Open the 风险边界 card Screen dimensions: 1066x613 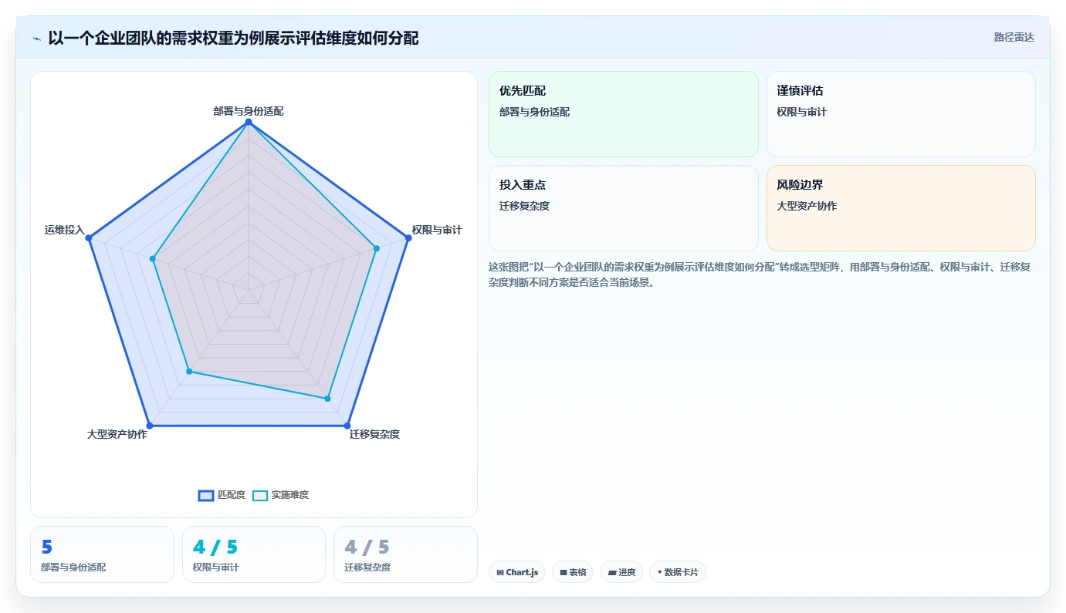pos(901,208)
